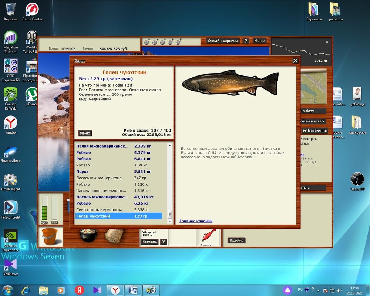Open µTorrent desktop shortcut
The image size is (370, 296).
(32, 95)
